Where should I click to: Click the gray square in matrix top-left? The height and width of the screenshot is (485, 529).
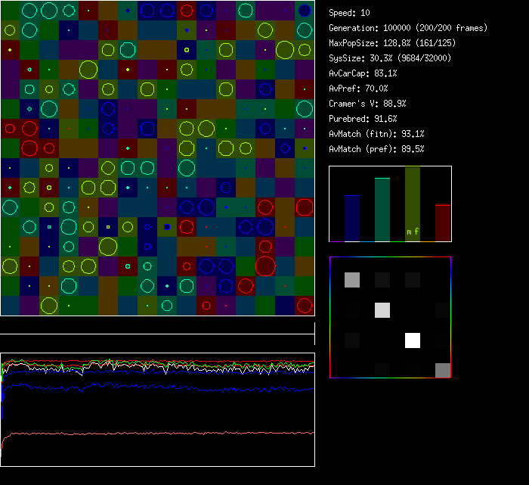(x=352, y=280)
